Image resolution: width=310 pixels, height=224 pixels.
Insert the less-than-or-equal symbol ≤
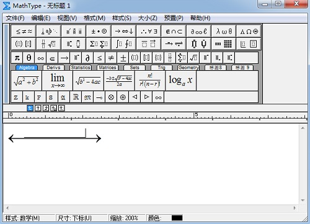99,58
